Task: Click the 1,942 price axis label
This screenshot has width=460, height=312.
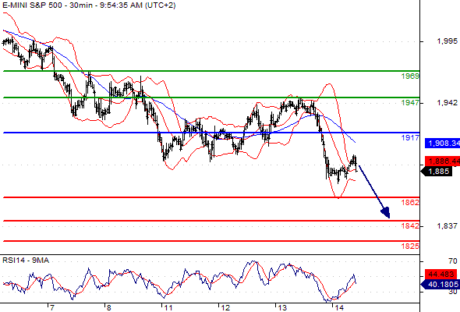Action: tap(447, 102)
